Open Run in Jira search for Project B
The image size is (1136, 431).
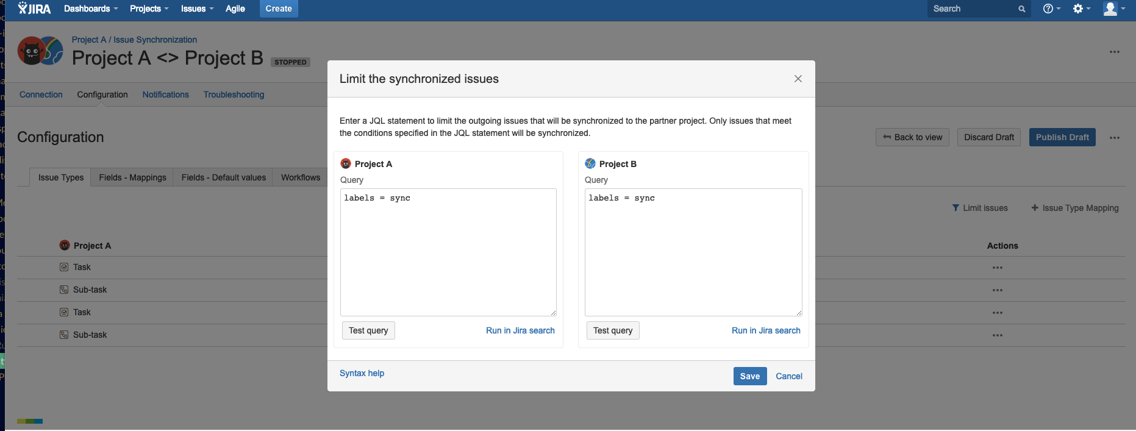(766, 330)
